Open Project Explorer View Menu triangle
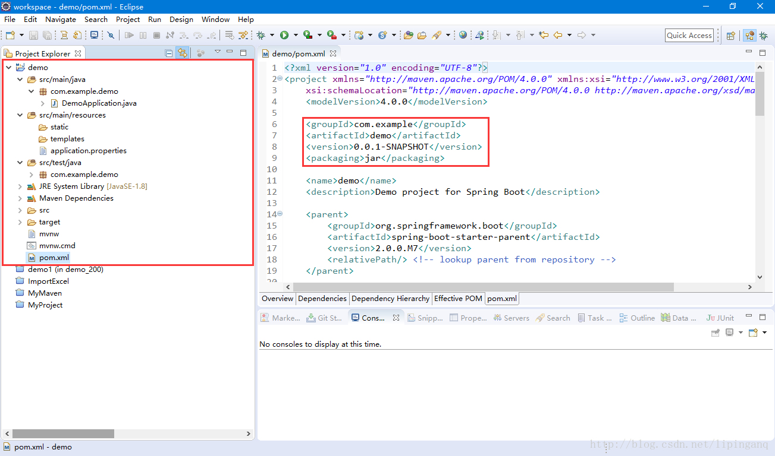This screenshot has height=456, width=775. 218,52
